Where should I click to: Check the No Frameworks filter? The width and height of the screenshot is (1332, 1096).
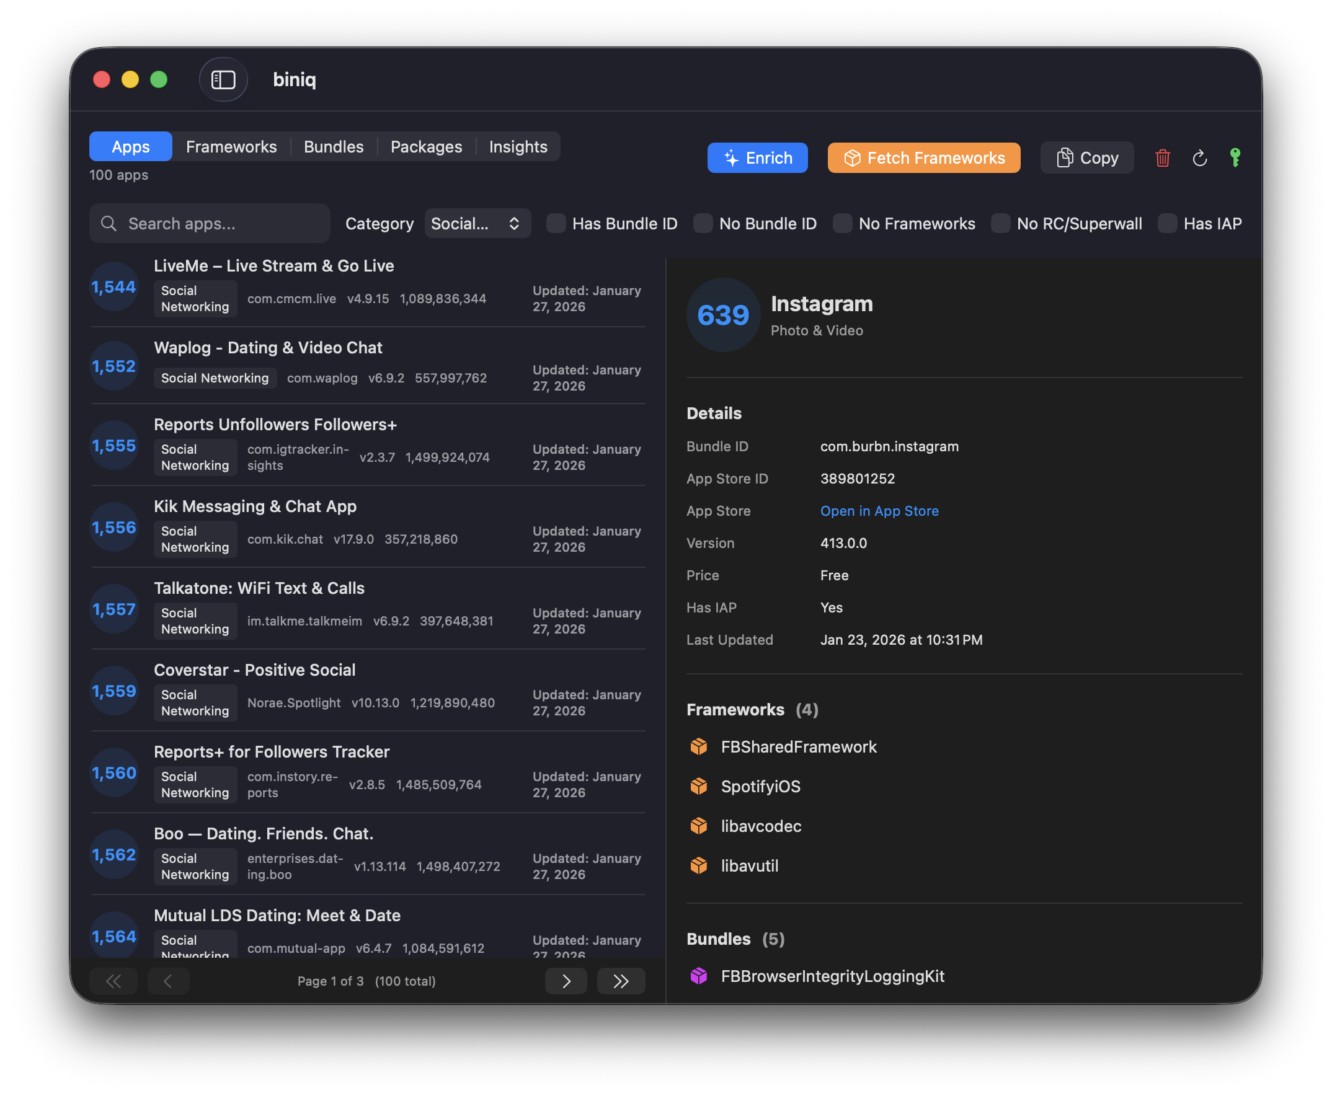pos(843,223)
